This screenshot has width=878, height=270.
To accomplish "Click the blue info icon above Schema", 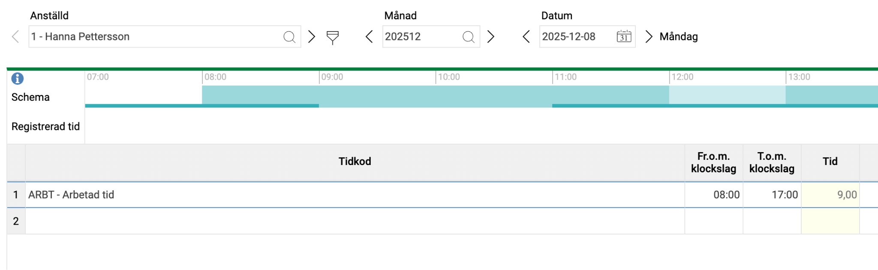I will point(17,78).
